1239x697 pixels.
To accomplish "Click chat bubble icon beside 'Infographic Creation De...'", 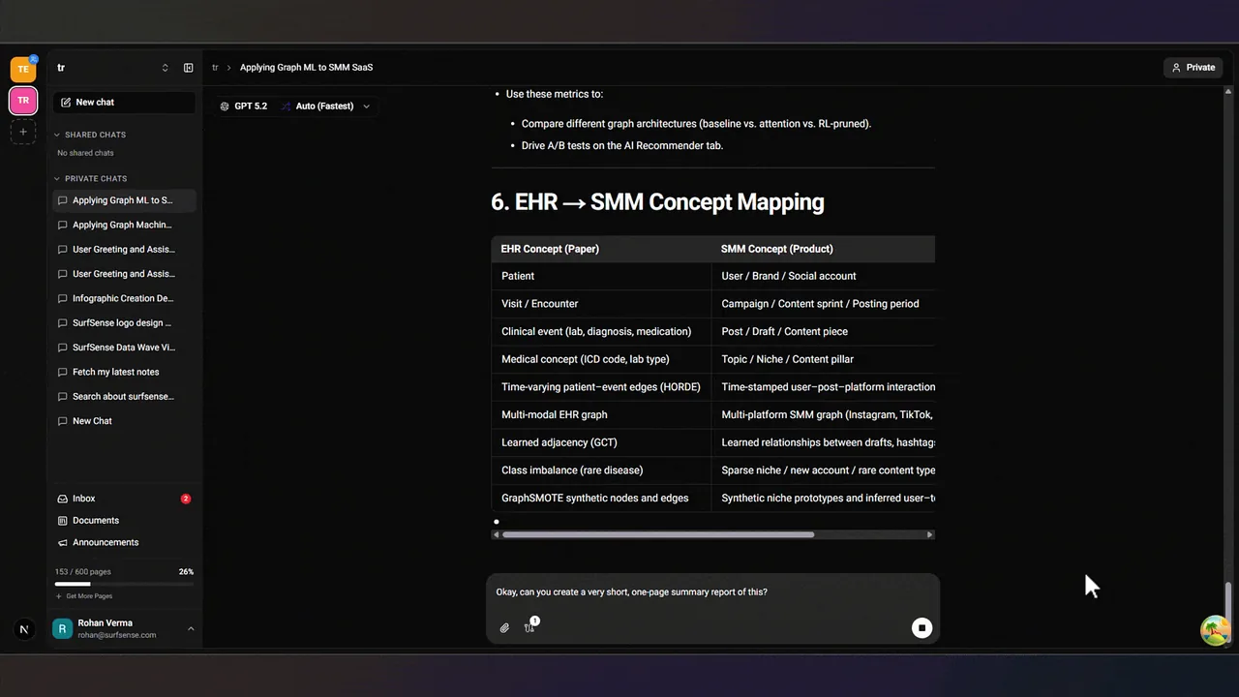I will click(63, 298).
